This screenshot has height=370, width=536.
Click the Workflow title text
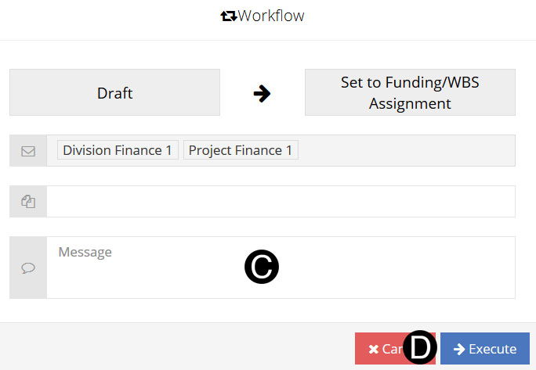[271, 16]
